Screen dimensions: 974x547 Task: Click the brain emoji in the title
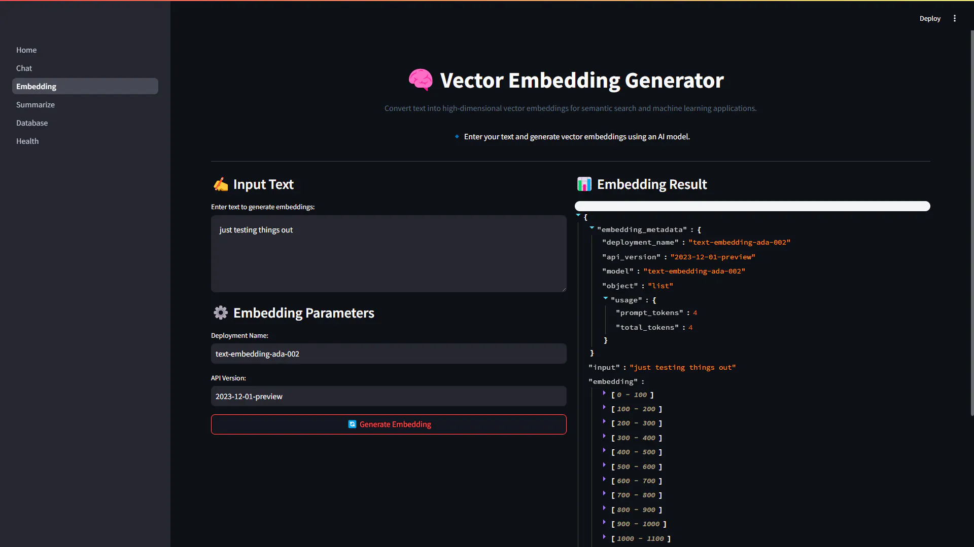(x=421, y=80)
